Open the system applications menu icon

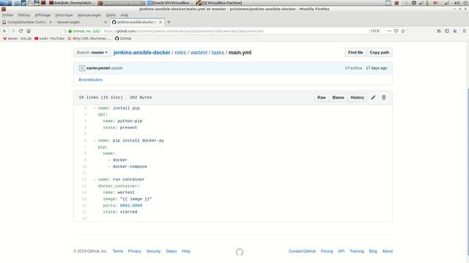pos(6,3)
